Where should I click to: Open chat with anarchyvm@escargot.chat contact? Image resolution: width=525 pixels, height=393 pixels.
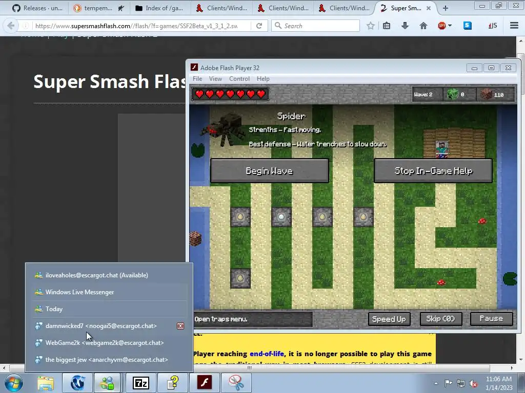coord(109,360)
